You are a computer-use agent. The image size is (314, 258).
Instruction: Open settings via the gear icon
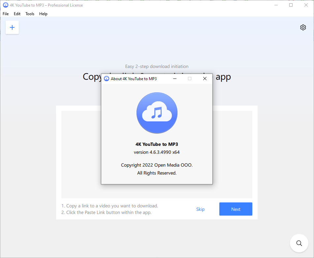pyautogui.click(x=303, y=27)
